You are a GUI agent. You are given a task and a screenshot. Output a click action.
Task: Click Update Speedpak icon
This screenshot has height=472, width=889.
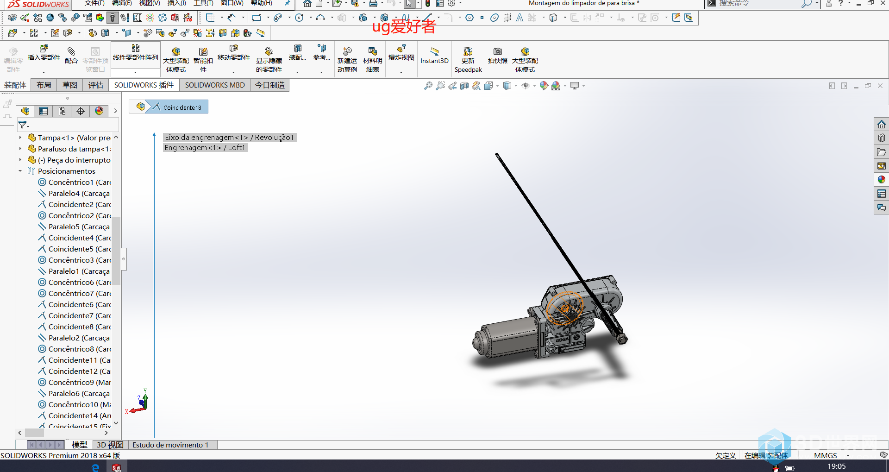(x=468, y=51)
